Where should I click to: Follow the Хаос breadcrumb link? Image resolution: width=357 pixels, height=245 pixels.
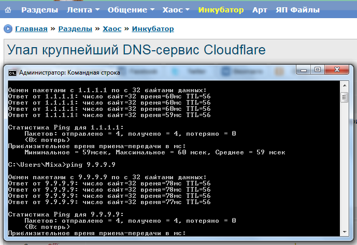[112, 28]
